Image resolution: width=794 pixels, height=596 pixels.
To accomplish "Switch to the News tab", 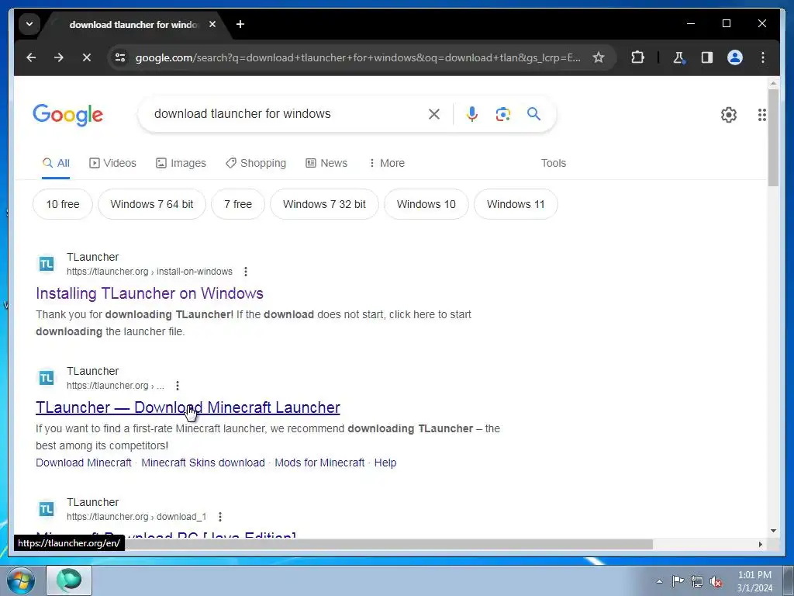I will click(x=326, y=163).
